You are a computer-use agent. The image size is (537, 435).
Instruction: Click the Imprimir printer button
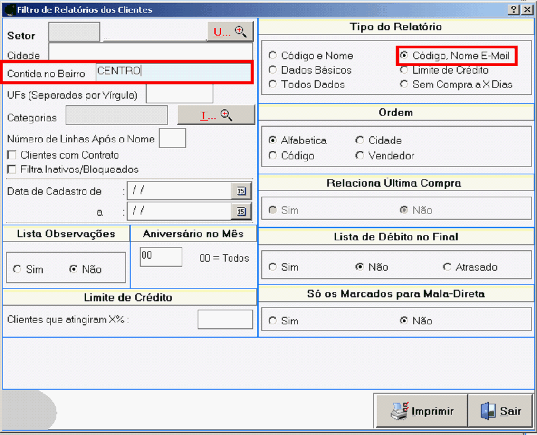[x=421, y=411]
